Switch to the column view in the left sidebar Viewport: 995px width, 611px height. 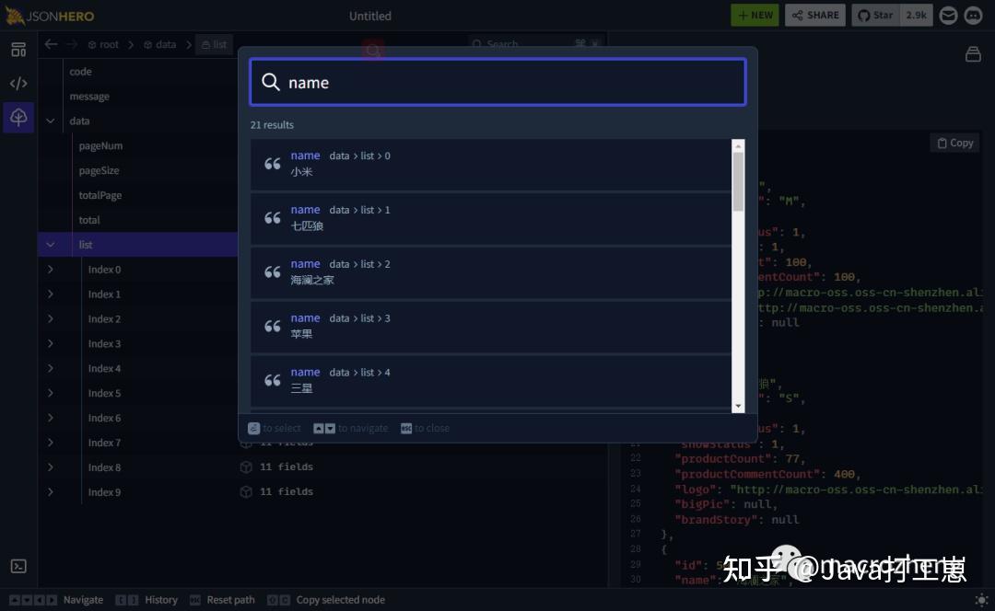click(18, 49)
